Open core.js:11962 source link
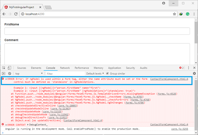This screenshot has height=135, width=198. [59, 114]
